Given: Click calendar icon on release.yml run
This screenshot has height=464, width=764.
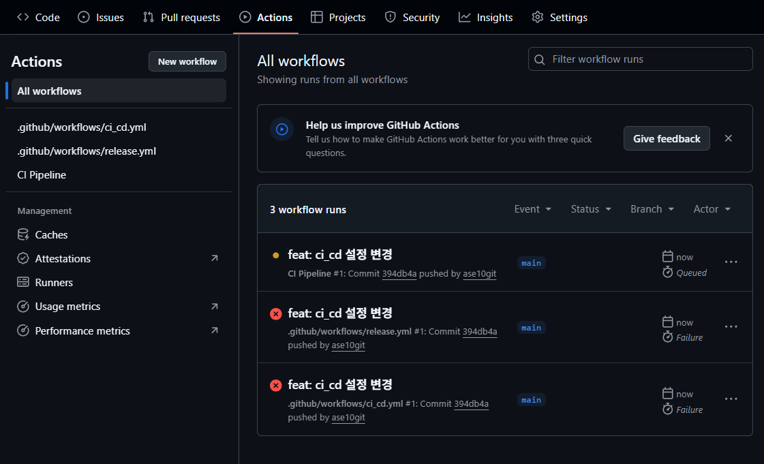Looking at the screenshot, I should (x=667, y=322).
